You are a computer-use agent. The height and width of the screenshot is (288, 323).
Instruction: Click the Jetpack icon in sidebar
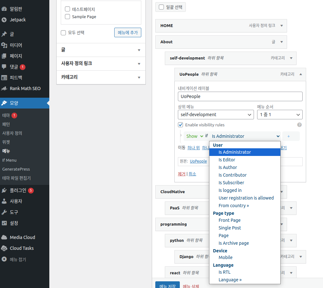click(x=4, y=20)
